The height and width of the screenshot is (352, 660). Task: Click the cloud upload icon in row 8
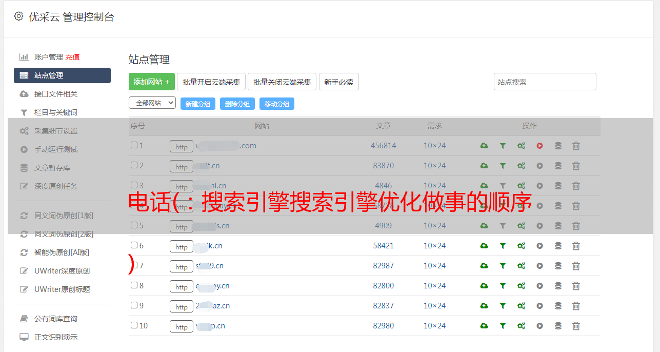click(484, 286)
